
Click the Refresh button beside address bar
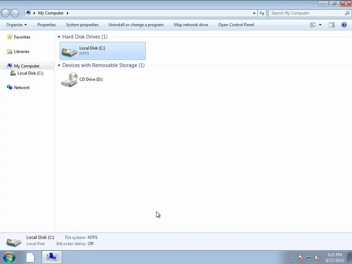click(x=262, y=13)
